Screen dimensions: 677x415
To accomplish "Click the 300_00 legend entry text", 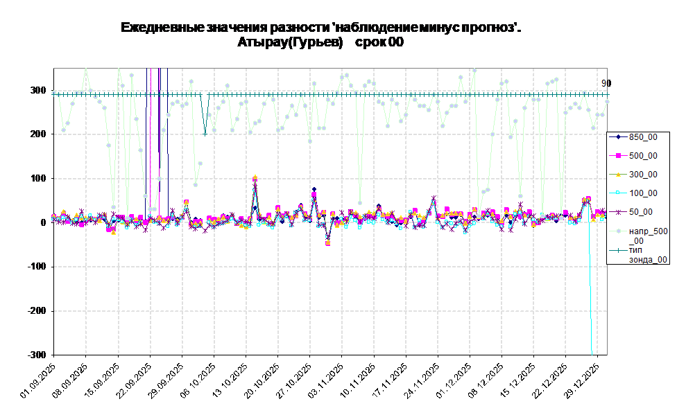I will coord(643,175).
